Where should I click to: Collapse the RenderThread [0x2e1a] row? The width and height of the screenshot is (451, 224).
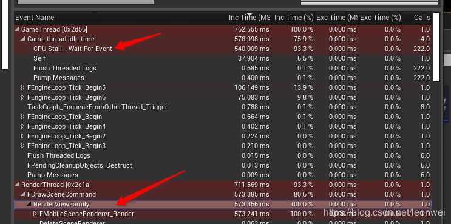(17, 185)
